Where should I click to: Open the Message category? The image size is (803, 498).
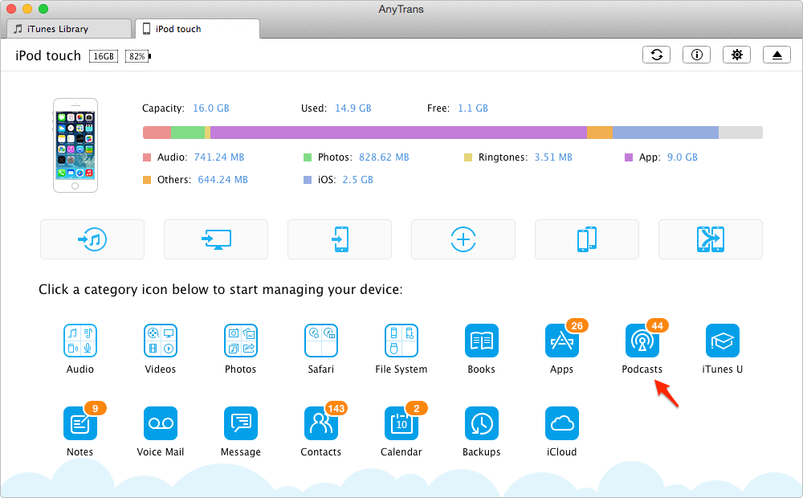[241, 423]
